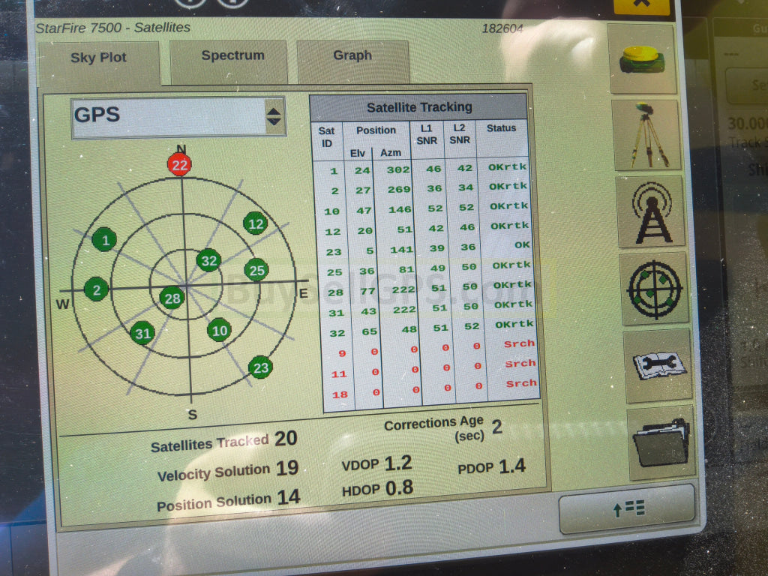
Task: Open the Graph tab
Action: coord(352,56)
